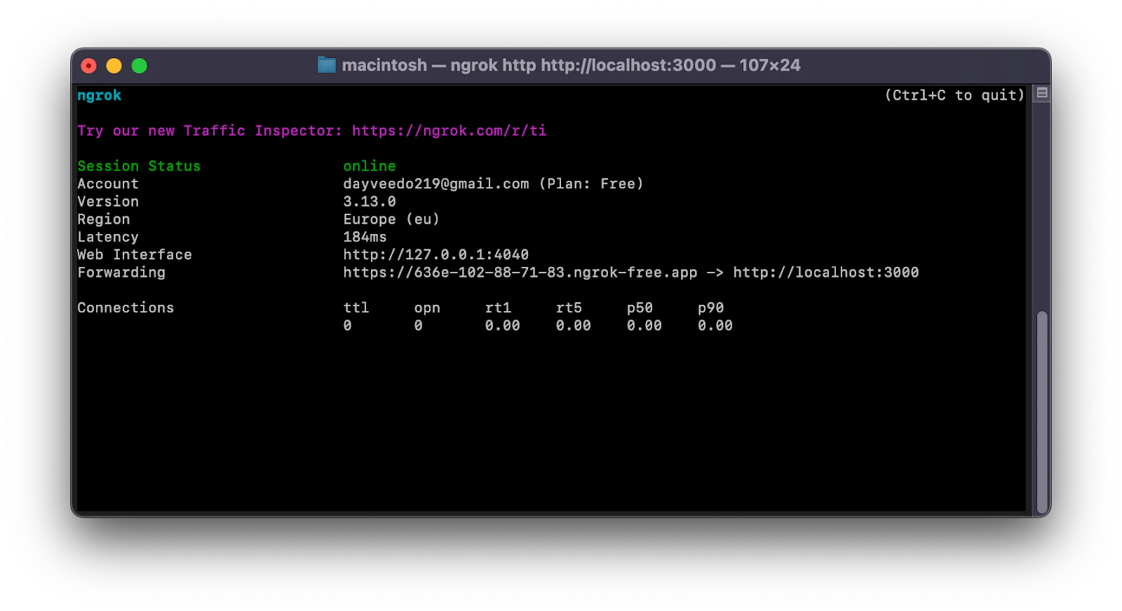
Task: Click the 0.00 value under p90
Action: pyautogui.click(x=715, y=326)
